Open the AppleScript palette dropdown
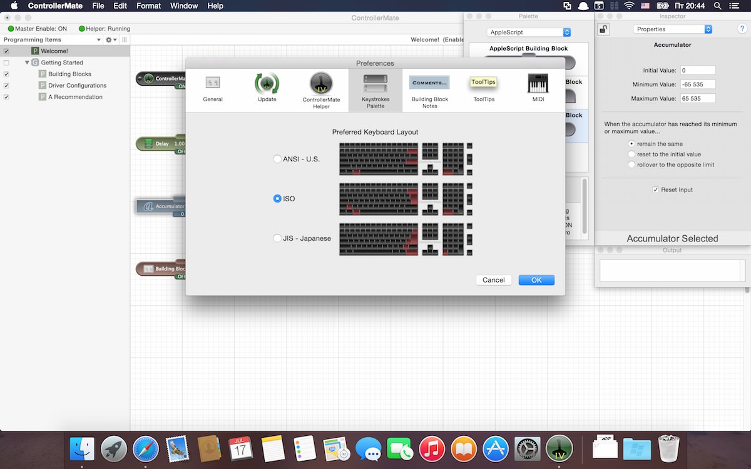Viewport: 751px width, 469px height. coord(529,32)
